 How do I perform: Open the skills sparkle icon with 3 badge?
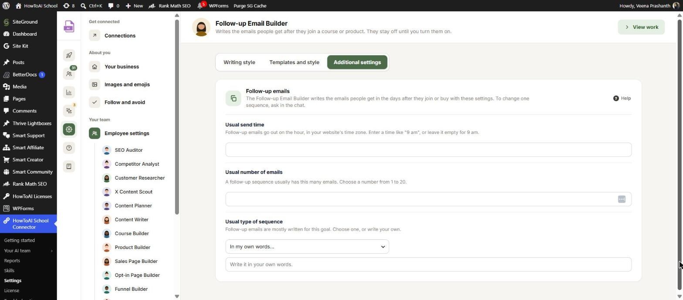(69, 111)
